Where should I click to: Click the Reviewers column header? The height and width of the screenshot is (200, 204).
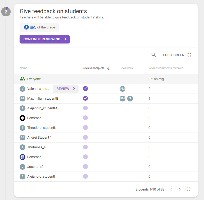point(126,68)
